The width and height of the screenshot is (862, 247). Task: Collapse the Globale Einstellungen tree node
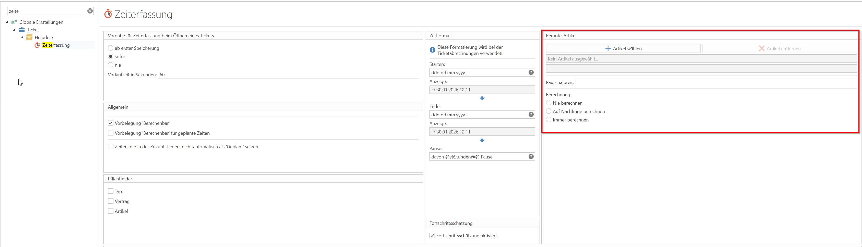tap(7, 22)
